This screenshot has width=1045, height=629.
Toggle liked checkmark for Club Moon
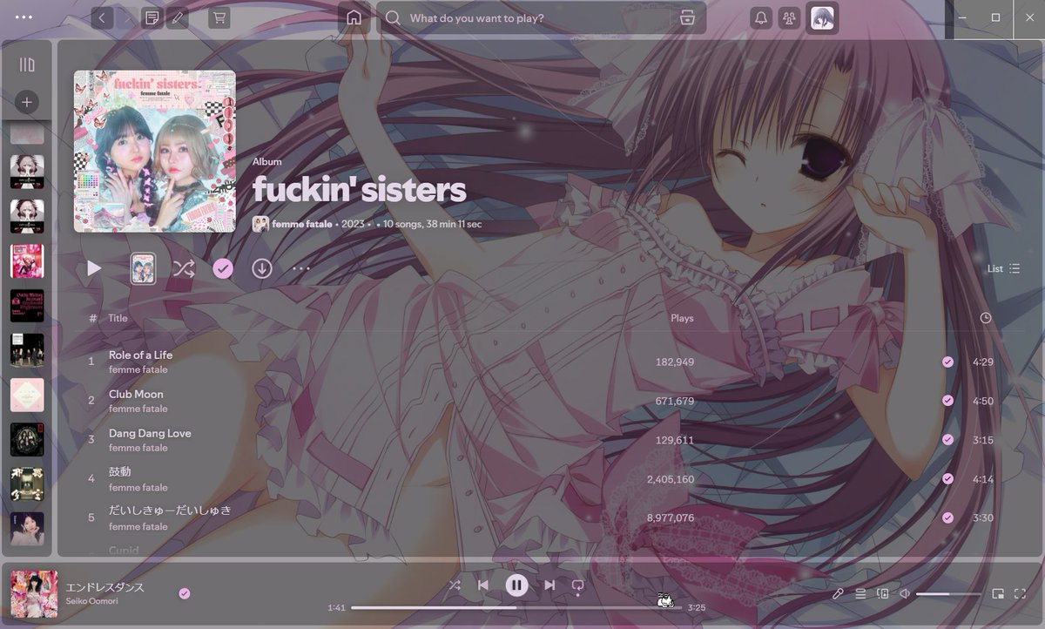(x=947, y=401)
